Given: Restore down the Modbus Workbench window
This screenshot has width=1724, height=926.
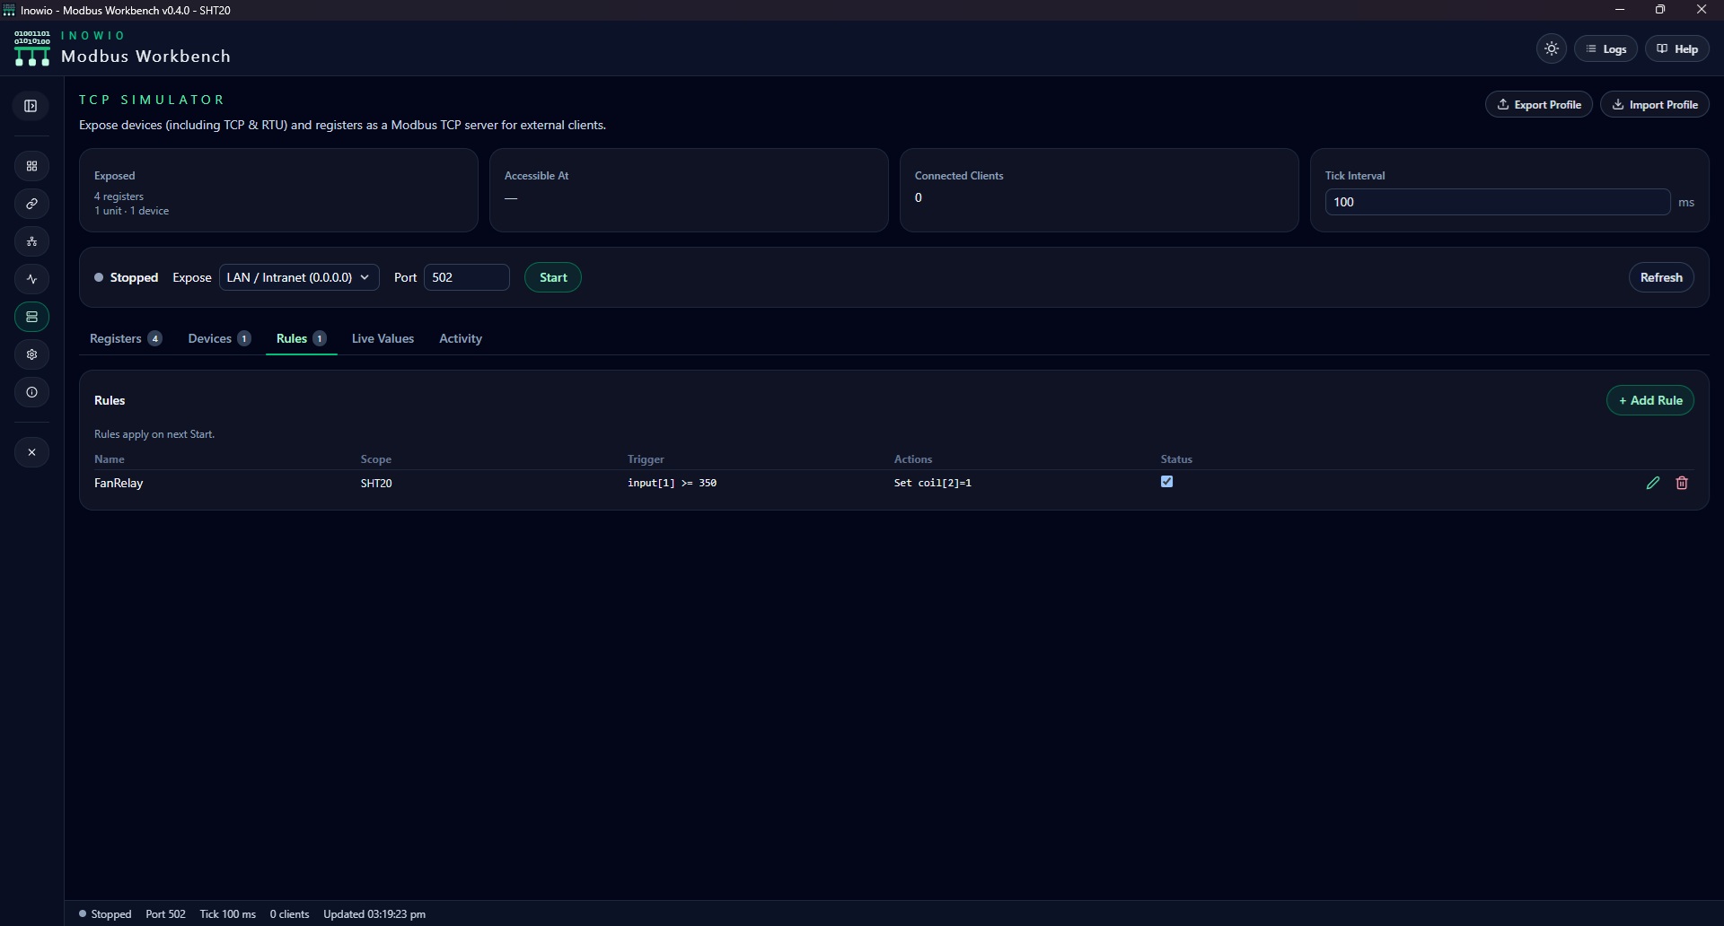Looking at the screenshot, I should (x=1660, y=10).
